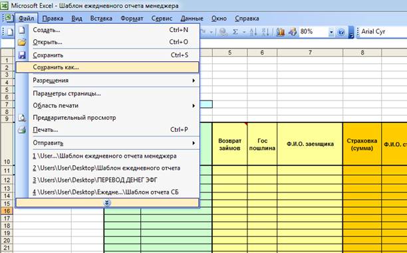Open the AutoSum functions dropdown arrow
This screenshot has width=407, height=253.
(244, 32)
